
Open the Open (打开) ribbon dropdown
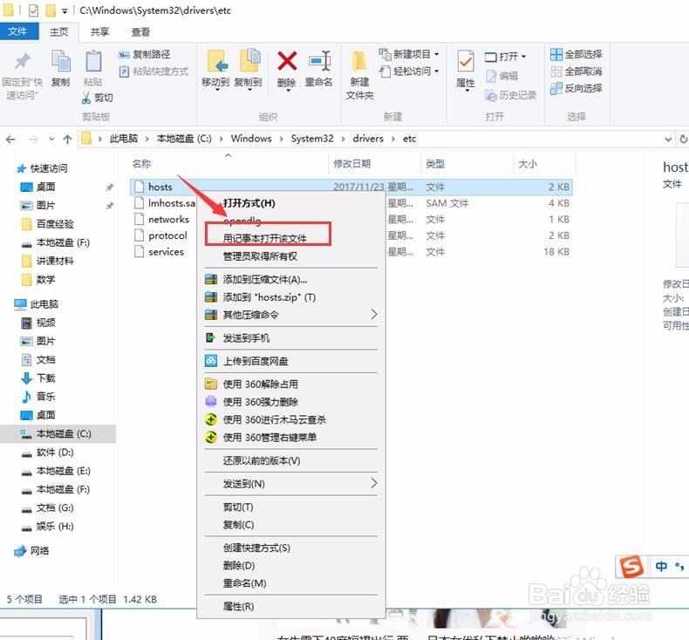pyautogui.click(x=505, y=57)
